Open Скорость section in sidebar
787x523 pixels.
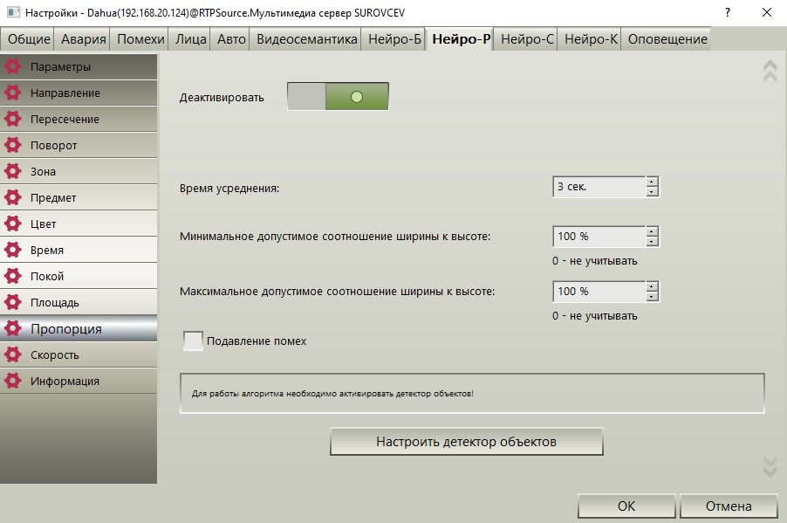click(x=79, y=354)
